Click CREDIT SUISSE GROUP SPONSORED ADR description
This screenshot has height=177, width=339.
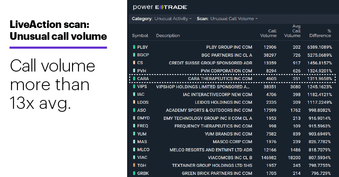pyautogui.click(x=211, y=63)
